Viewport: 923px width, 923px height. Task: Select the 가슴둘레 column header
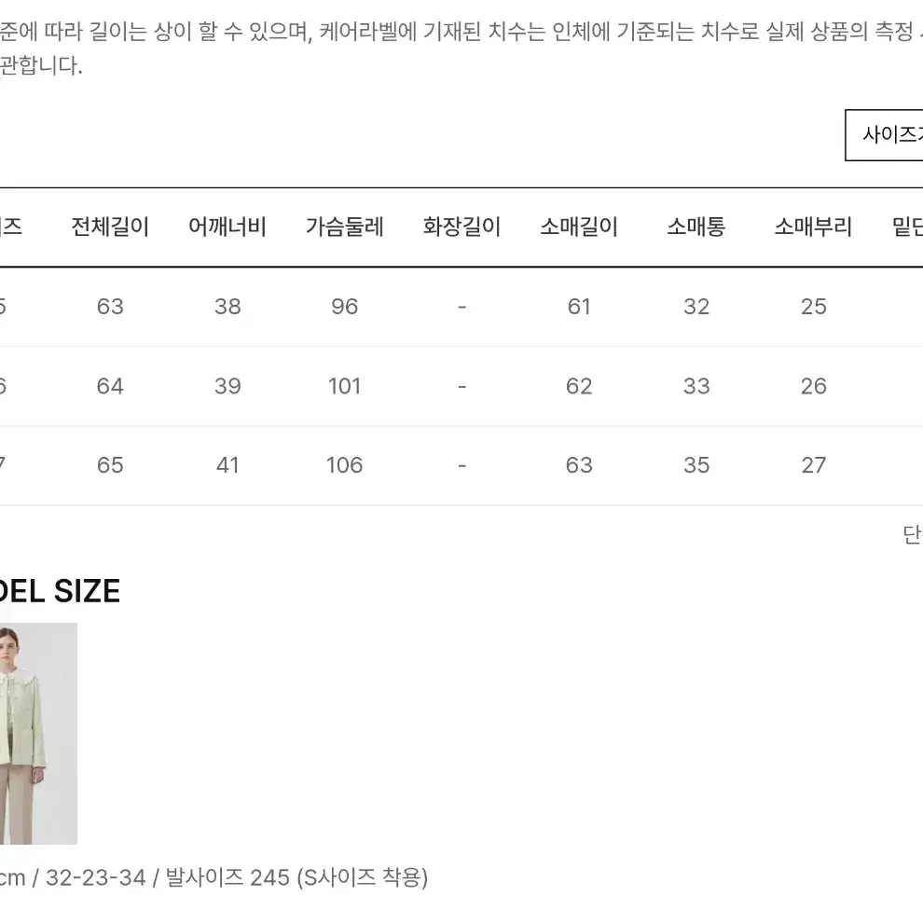click(344, 227)
